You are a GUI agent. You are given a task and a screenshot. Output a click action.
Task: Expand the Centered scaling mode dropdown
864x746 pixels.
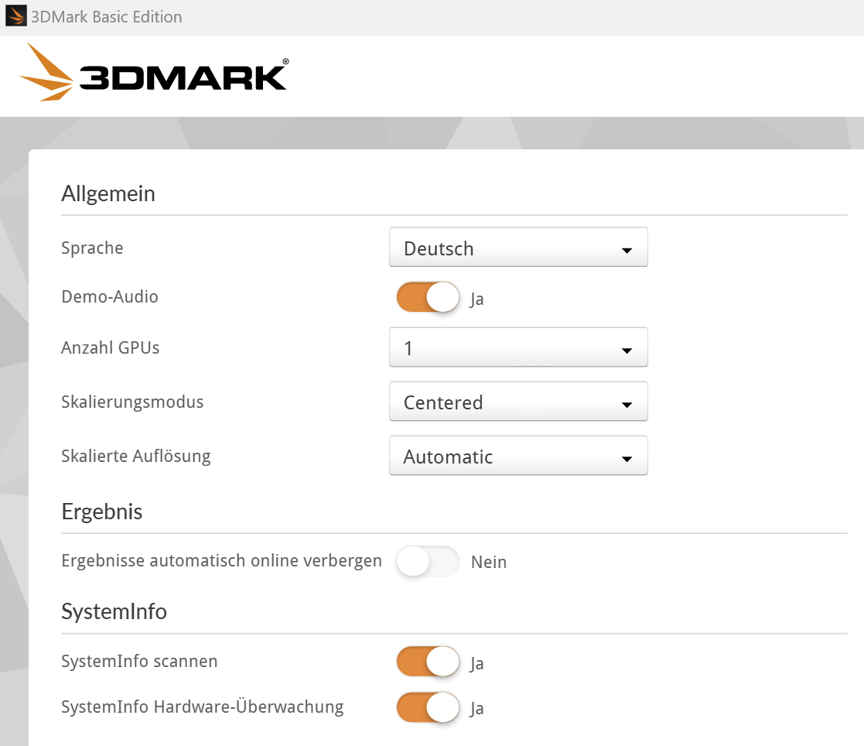point(518,402)
